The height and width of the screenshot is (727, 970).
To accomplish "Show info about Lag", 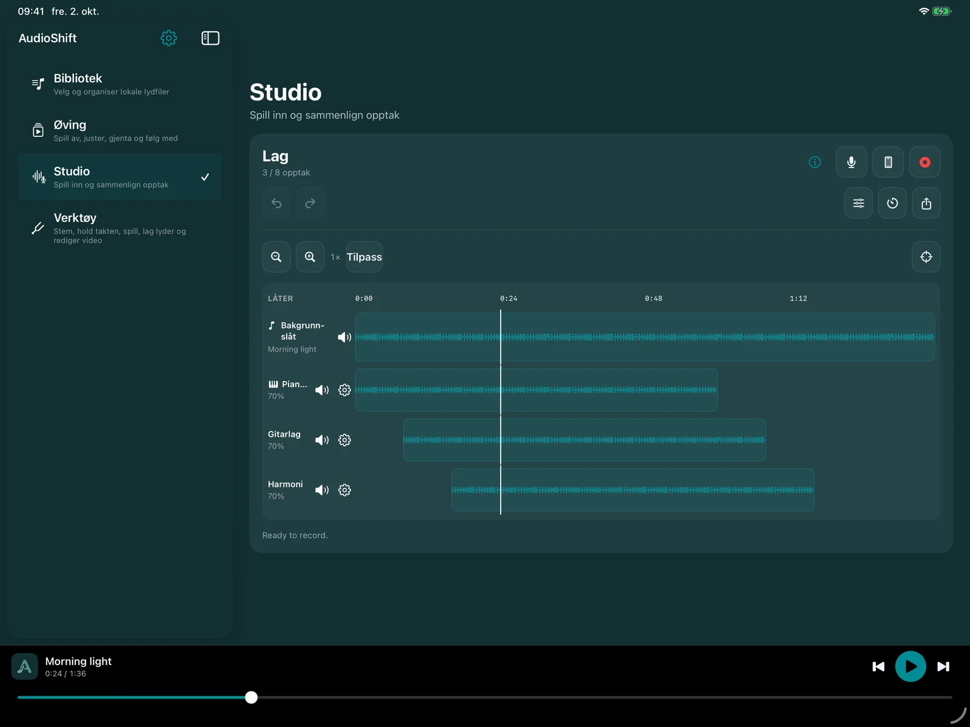I will pos(815,162).
